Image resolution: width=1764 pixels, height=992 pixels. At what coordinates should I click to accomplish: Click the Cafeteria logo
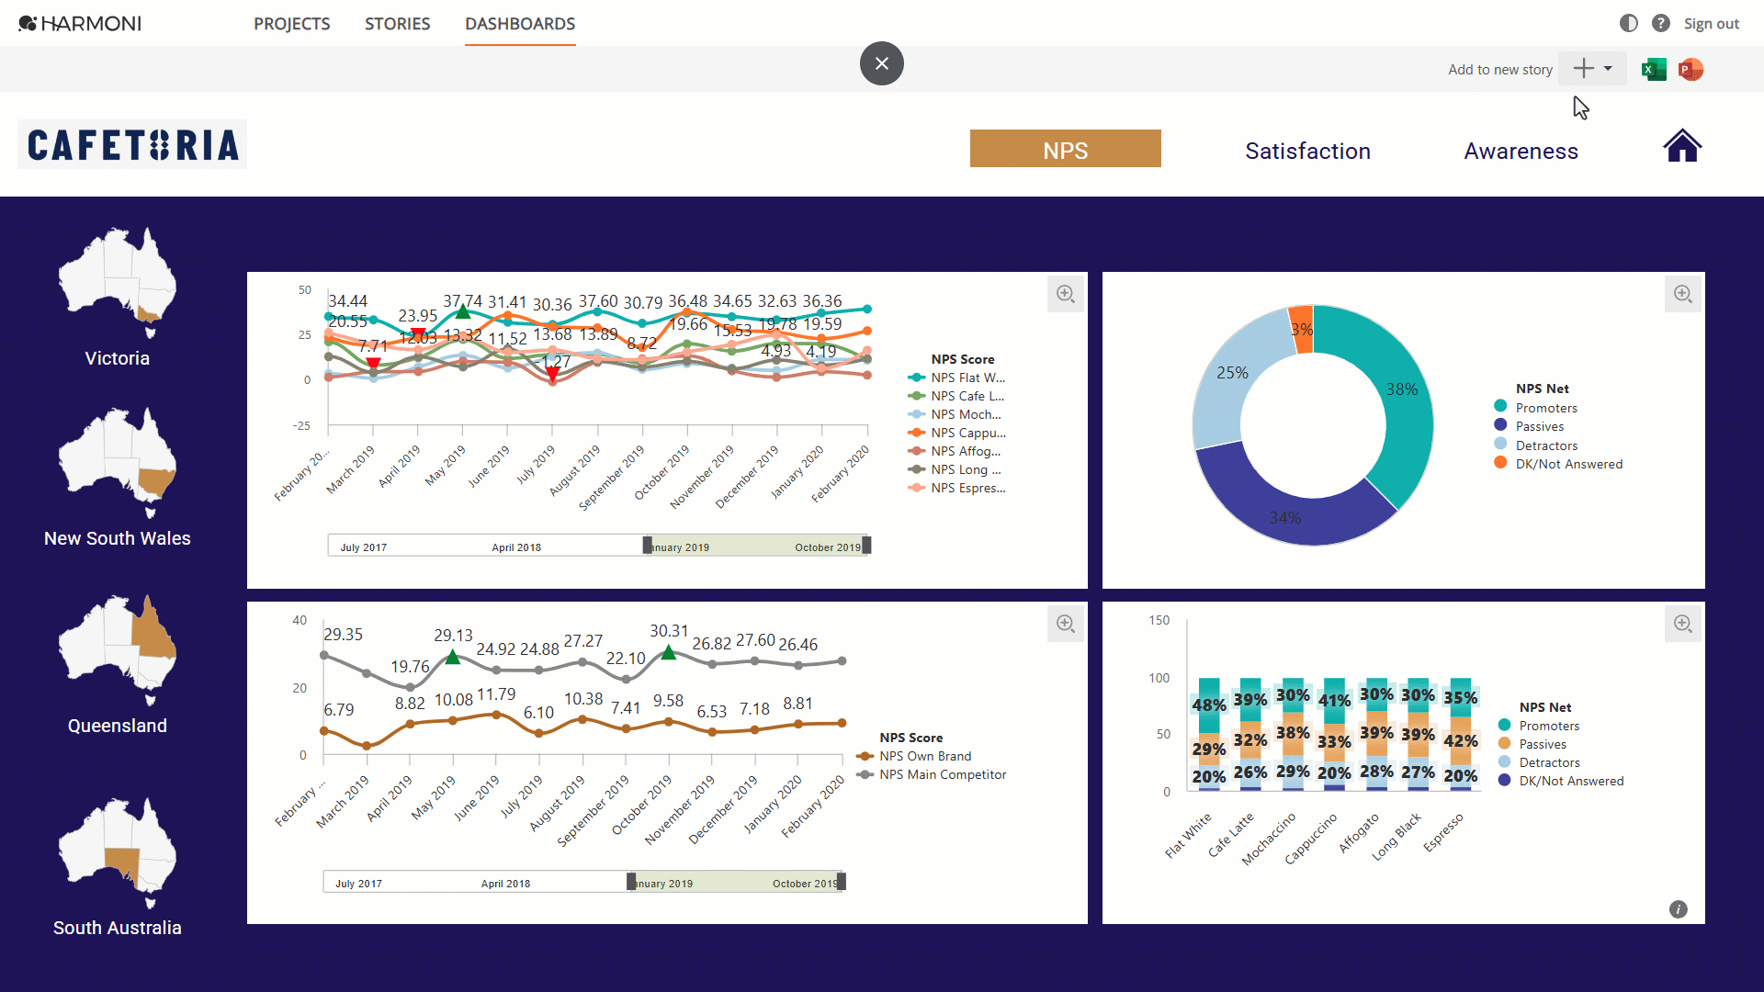tap(132, 145)
